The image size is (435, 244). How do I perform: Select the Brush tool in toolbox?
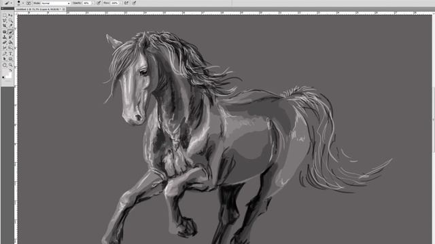pyautogui.click(x=11, y=32)
